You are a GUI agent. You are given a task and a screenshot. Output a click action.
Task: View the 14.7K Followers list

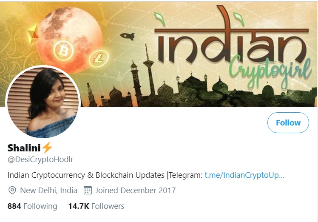pos(96,206)
